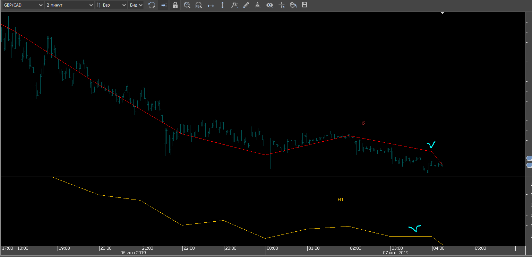Open the 'Бар' chart type dropdown
532x257 pixels.
[111, 5]
